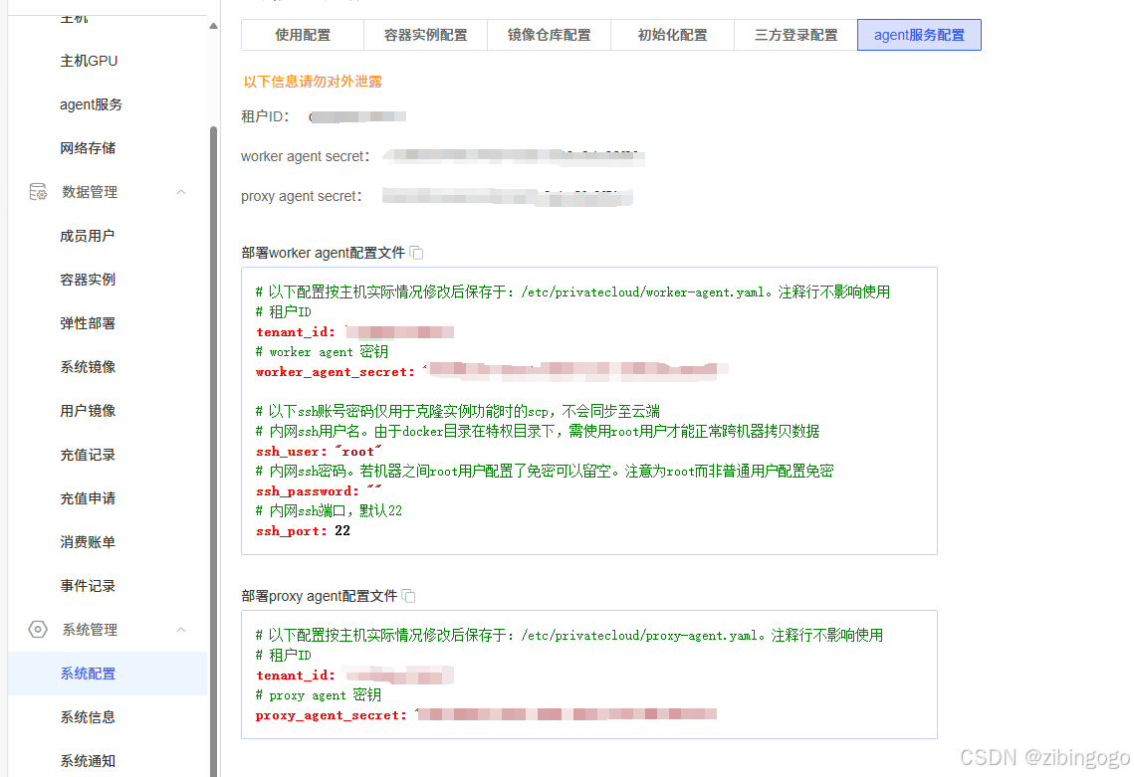Click the worker agent secret value
This screenshot has width=1134, height=777.
click(514, 156)
